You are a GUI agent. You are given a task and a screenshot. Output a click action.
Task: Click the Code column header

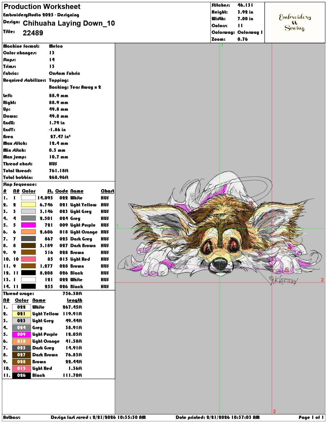pos(62,191)
